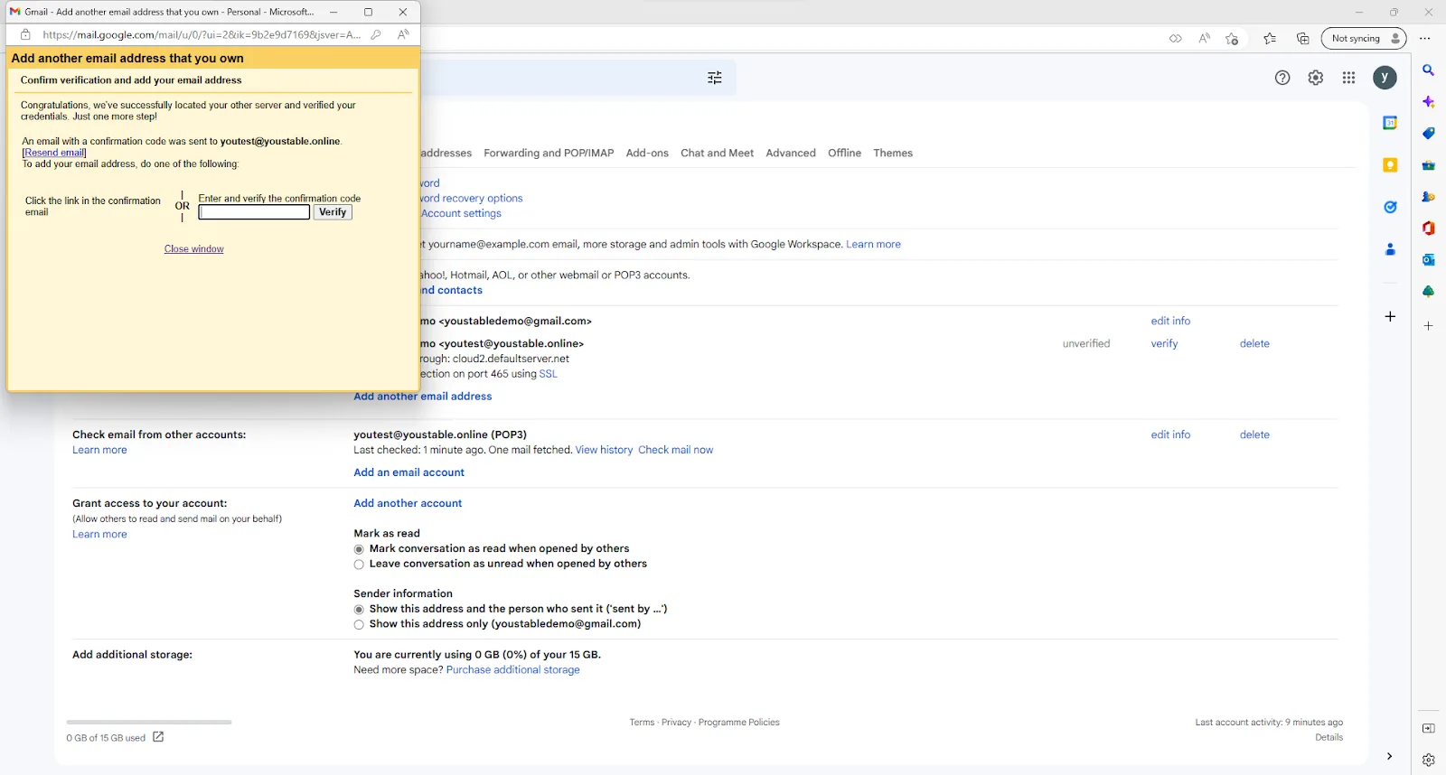Open the Offline settings tab
This screenshot has height=775, width=1446.
click(x=844, y=153)
